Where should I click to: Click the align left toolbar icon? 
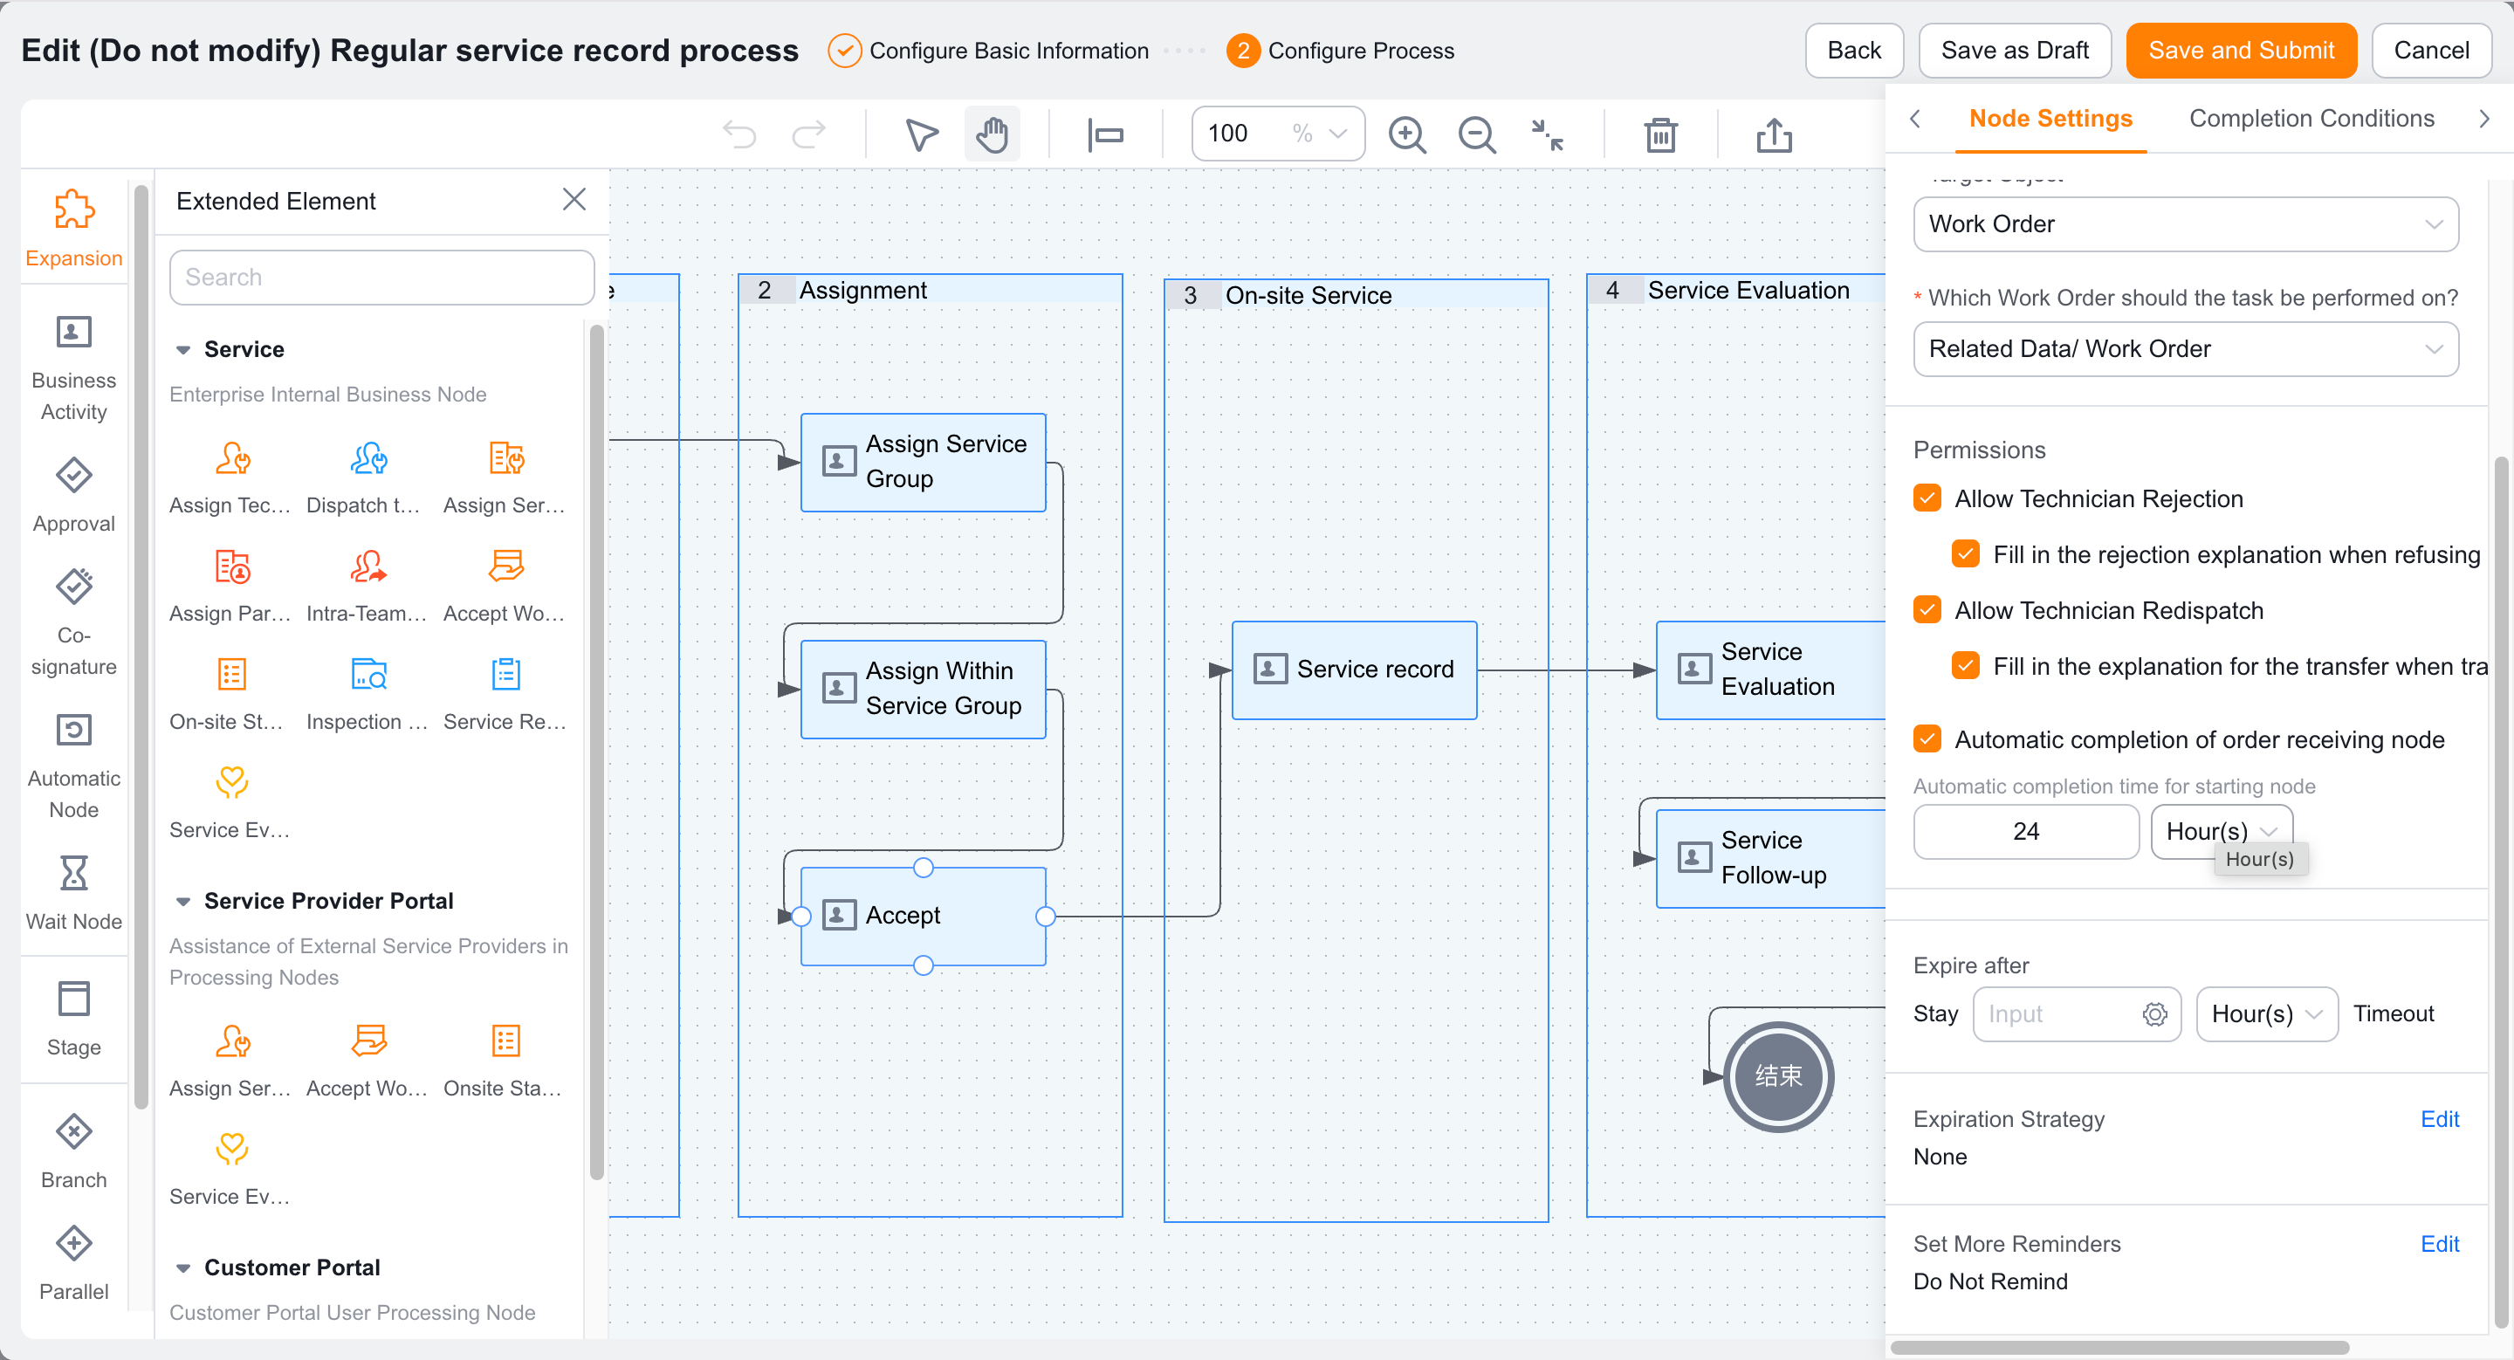1106,134
